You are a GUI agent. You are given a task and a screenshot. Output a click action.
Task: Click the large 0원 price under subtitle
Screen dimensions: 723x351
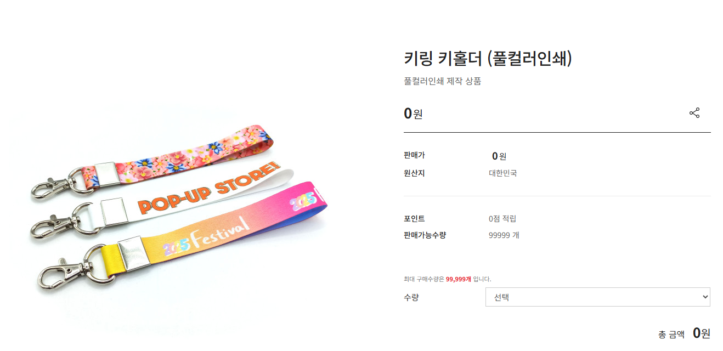pos(413,114)
